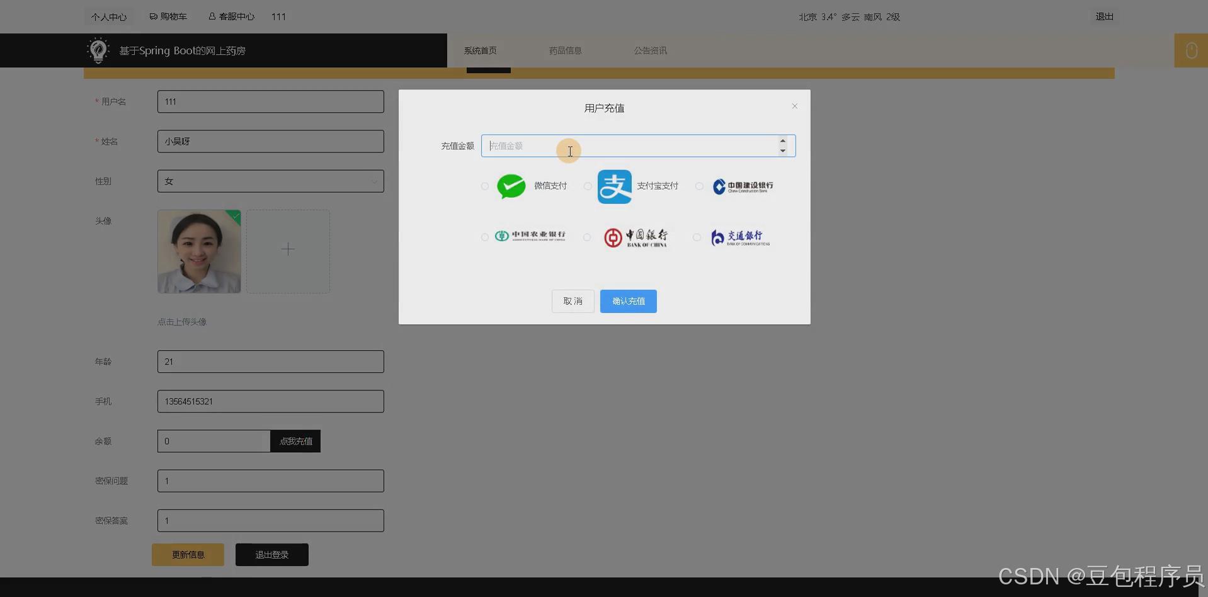Select the 中国银行 radio button
The height and width of the screenshot is (597, 1208).
[587, 237]
